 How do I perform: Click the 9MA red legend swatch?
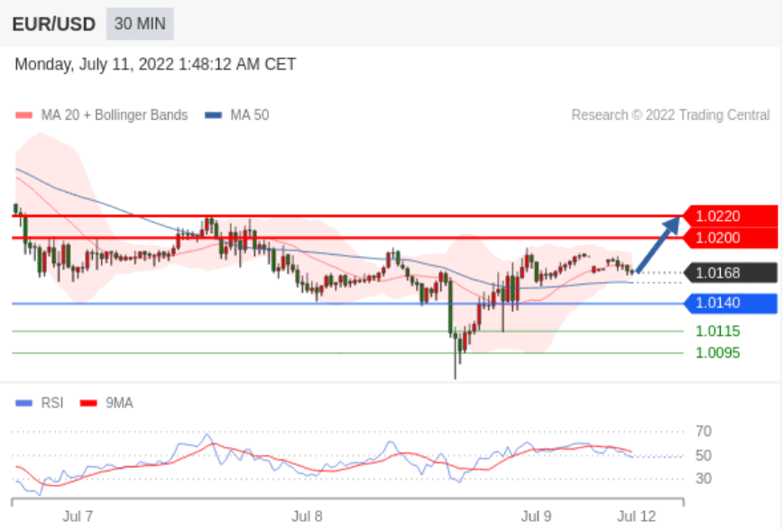(x=88, y=403)
